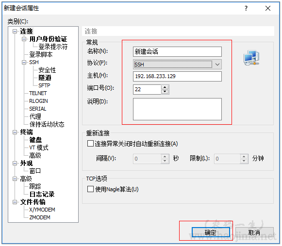Click the help question mark icon
This screenshot has height=246, width=282.
pyautogui.click(x=246, y=8)
